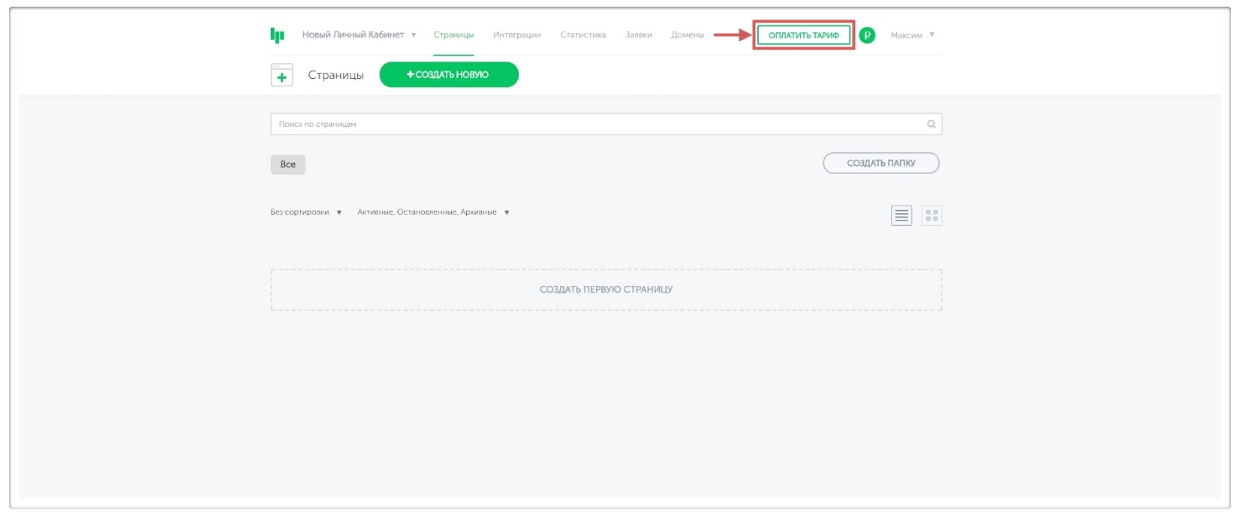
Task: Click the Поиск по страницам search field
Action: pos(593,125)
